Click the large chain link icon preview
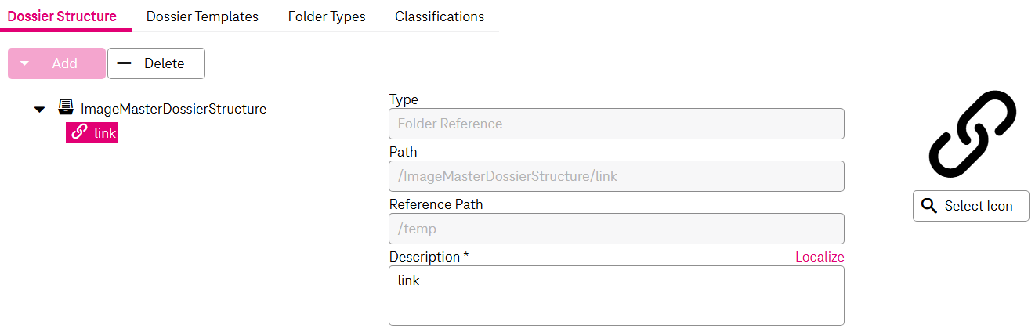This screenshot has height=332, width=1035. coord(972,134)
